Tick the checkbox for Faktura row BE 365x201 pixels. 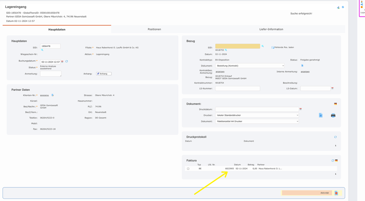click(188, 169)
